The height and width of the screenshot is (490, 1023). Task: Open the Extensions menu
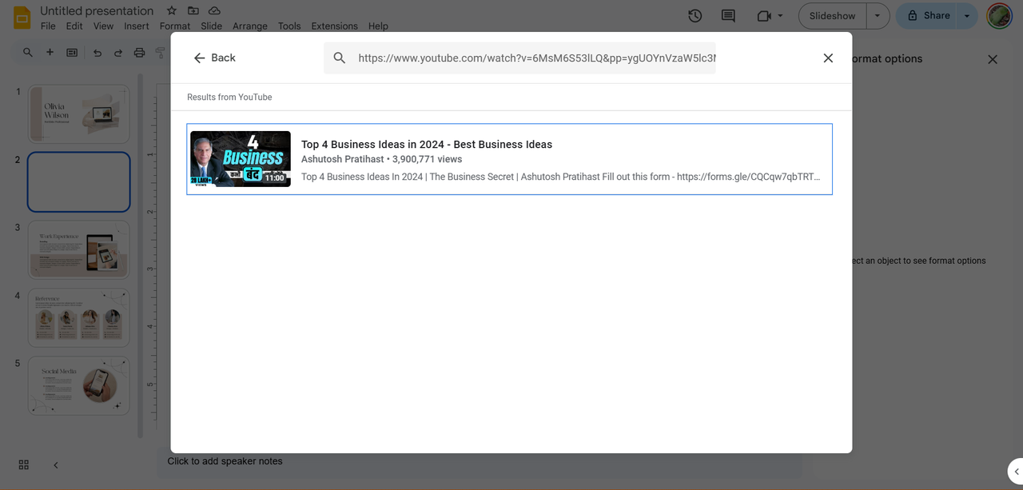[334, 26]
